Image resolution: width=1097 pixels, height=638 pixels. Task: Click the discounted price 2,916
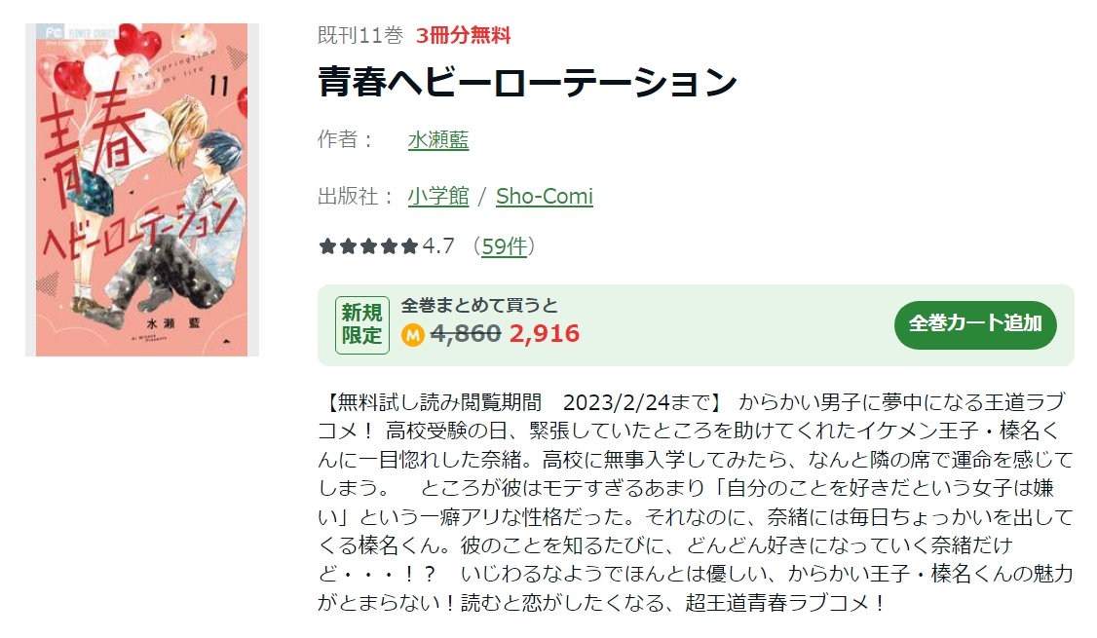pyautogui.click(x=545, y=334)
